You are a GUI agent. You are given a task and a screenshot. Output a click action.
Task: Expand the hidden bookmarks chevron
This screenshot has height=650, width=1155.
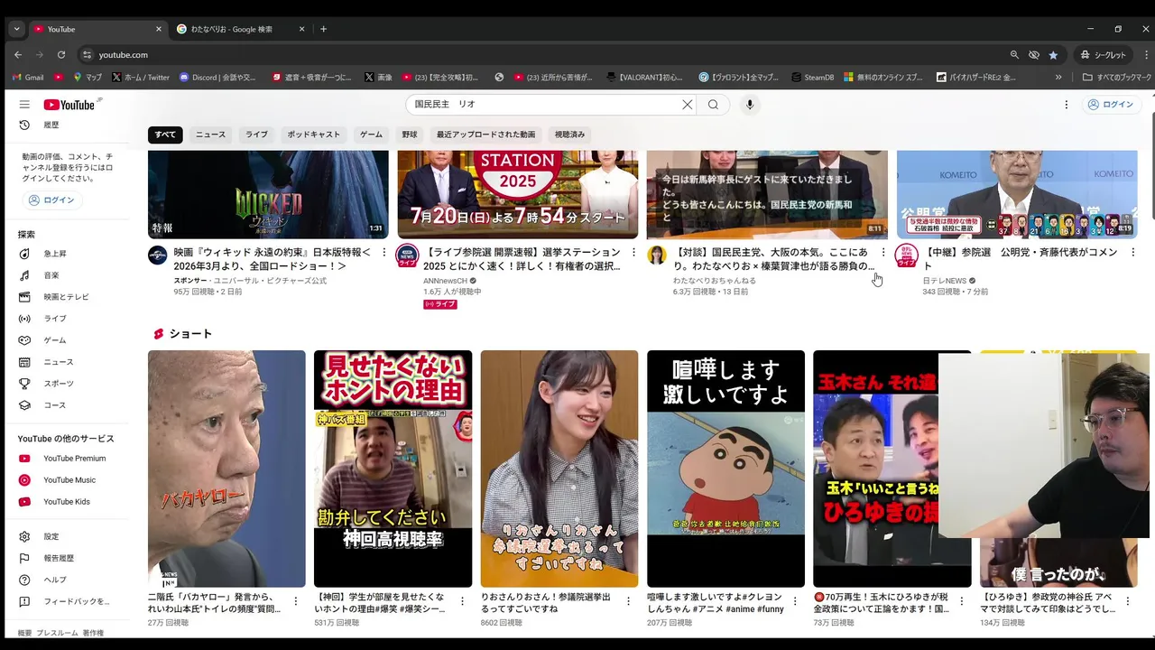1058,78
